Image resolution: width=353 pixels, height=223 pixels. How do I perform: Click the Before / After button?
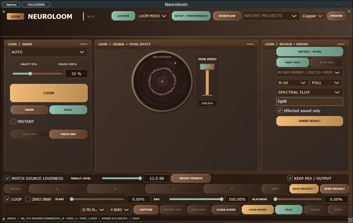310,52
